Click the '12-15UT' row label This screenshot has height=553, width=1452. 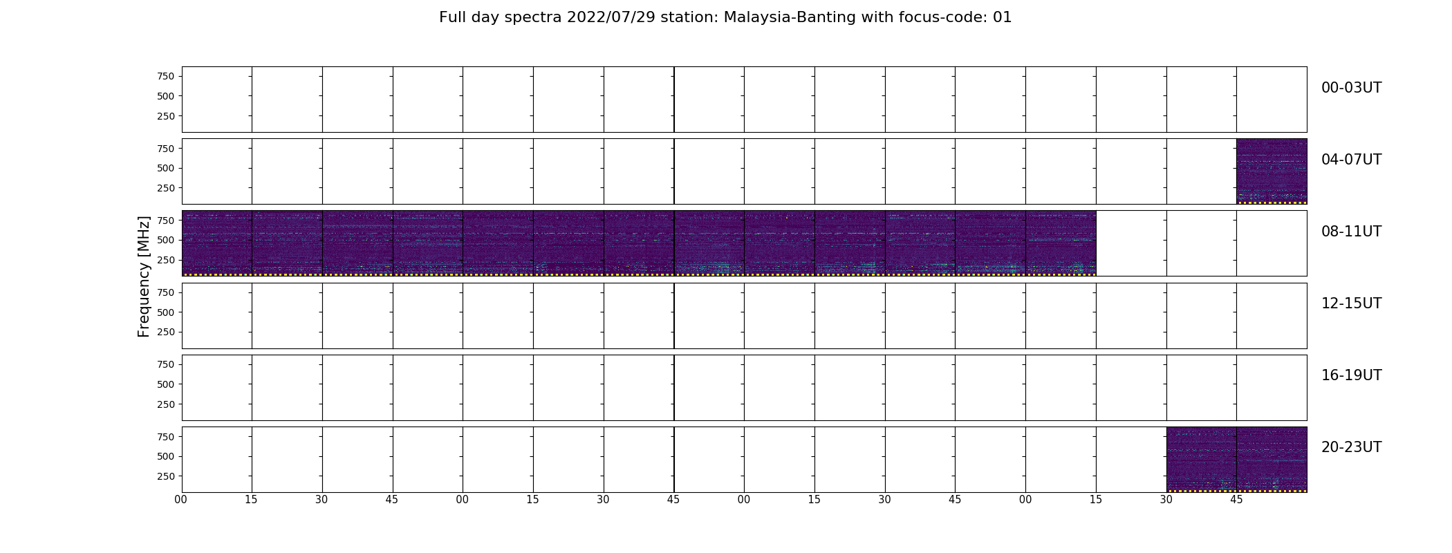(1351, 303)
